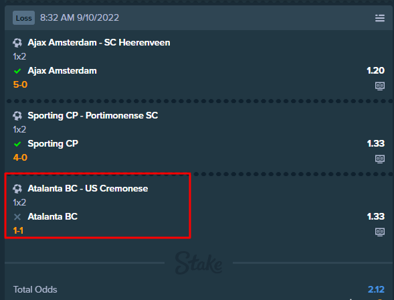Open Ajax Amsterdam - SC Heerenveen match link
394x300 pixels.
tap(99, 43)
